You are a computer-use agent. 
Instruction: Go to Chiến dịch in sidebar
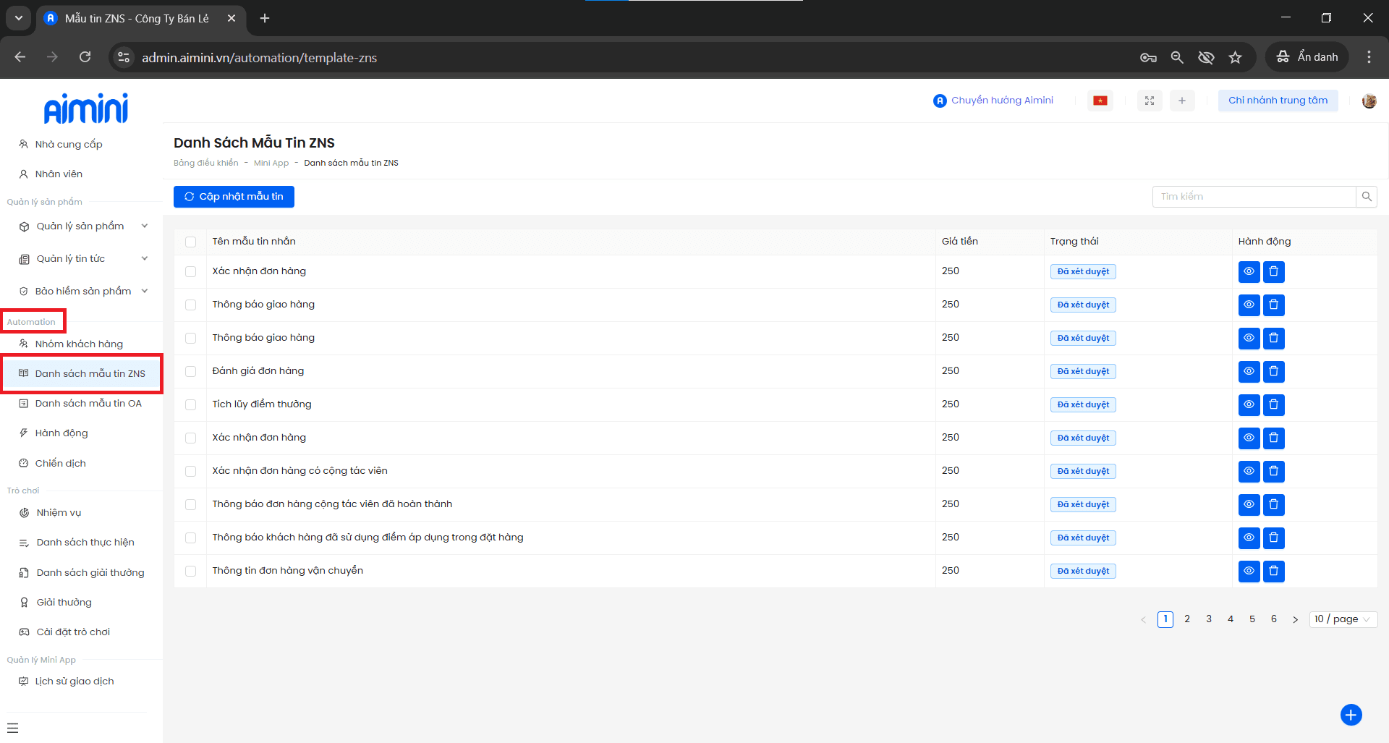coord(61,463)
